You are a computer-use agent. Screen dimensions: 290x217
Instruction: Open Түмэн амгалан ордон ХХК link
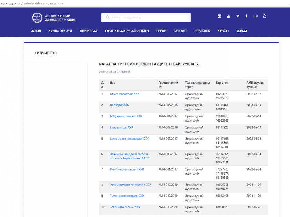coord(127,196)
